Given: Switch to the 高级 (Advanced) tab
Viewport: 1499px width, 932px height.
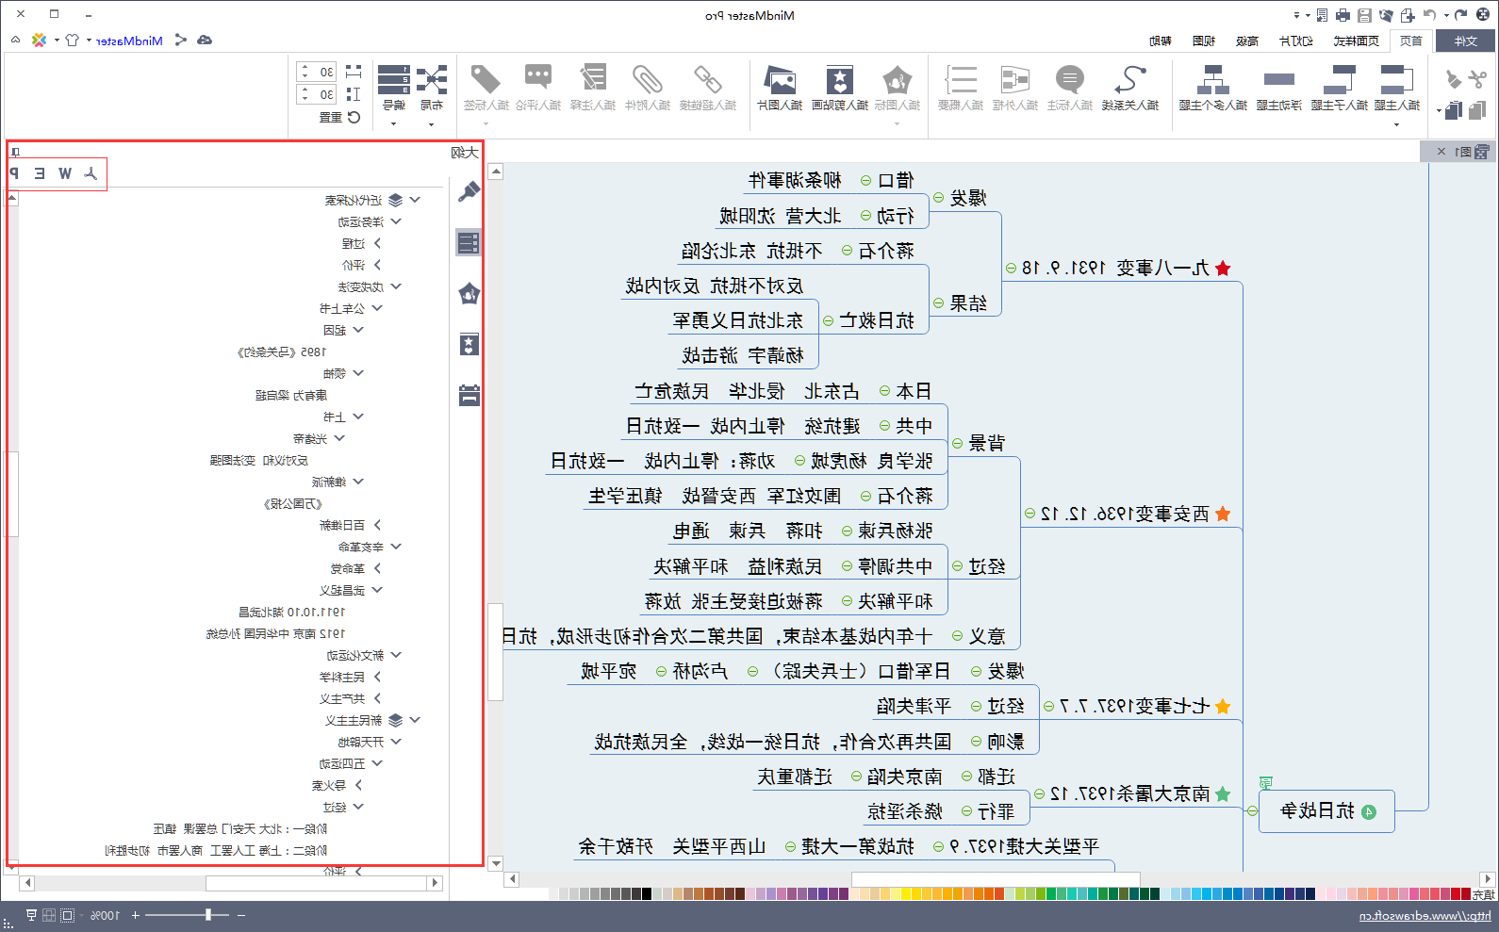Looking at the screenshot, I should tap(1247, 41).
